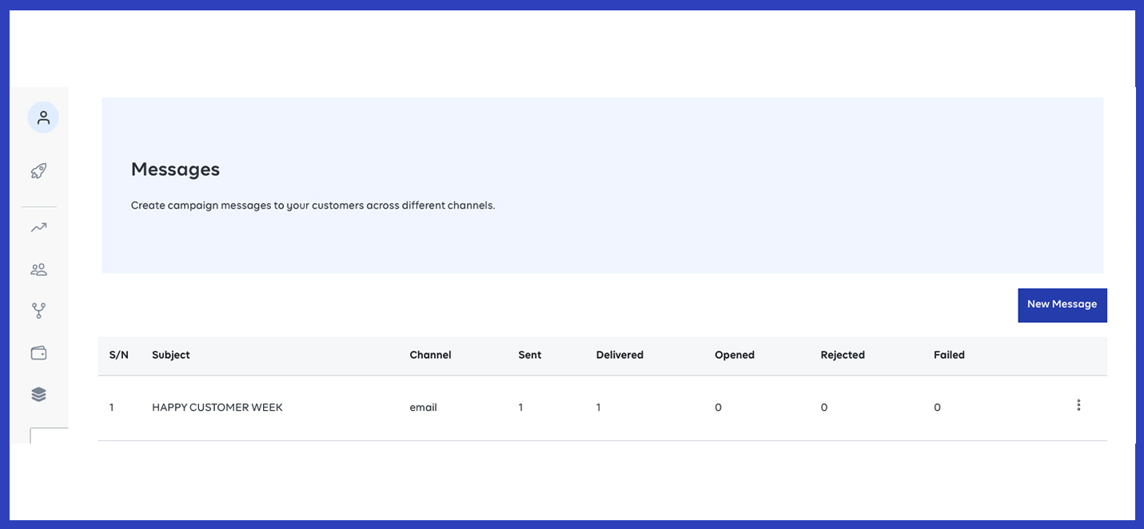
Task: Open the trending analytics arrow icon
Action: tap(39, 228)
